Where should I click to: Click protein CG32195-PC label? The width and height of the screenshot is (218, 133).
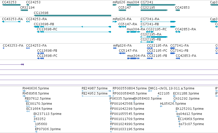coord(157,51)
